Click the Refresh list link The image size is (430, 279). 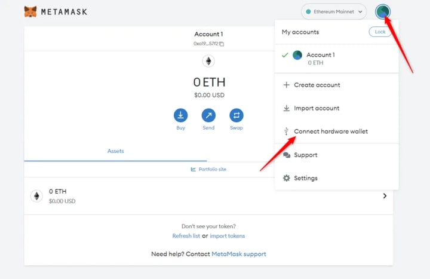point(186,236)
